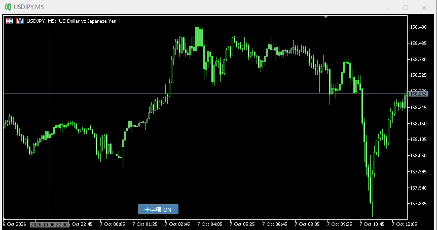This screenshot has height=230, width=437.
Task: Click the 158.215 price scale label
Action: coord(418,108)
